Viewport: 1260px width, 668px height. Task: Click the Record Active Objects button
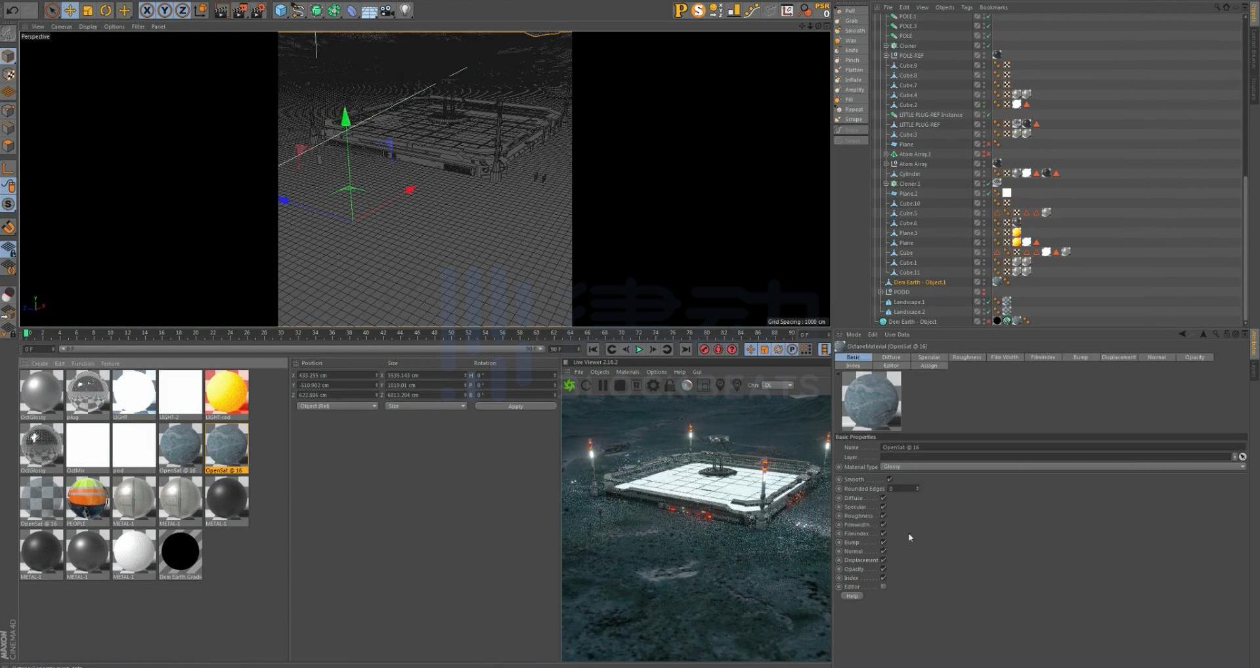click(x=704, y=350)
